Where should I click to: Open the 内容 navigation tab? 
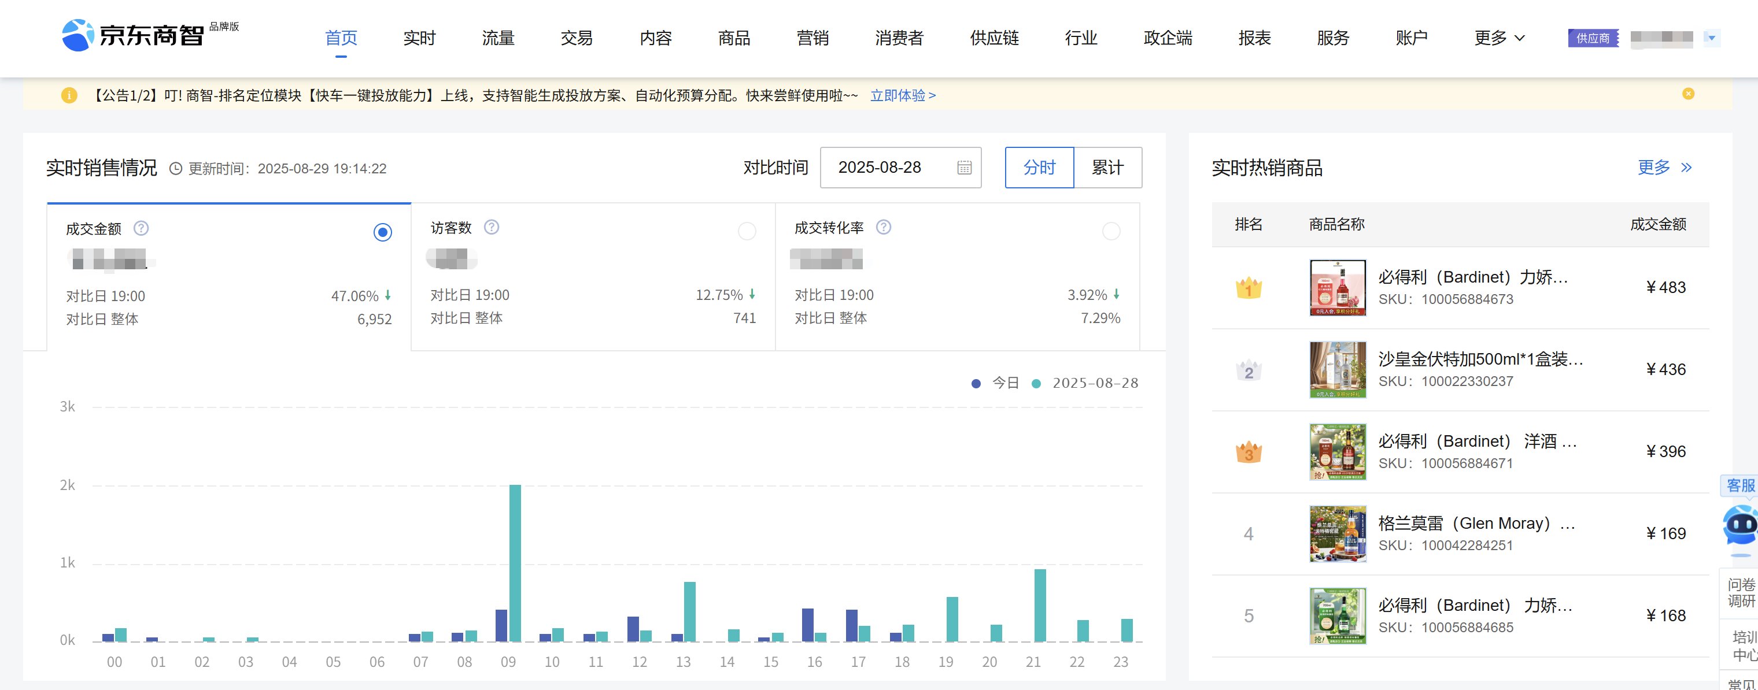(x=656, y=38)
